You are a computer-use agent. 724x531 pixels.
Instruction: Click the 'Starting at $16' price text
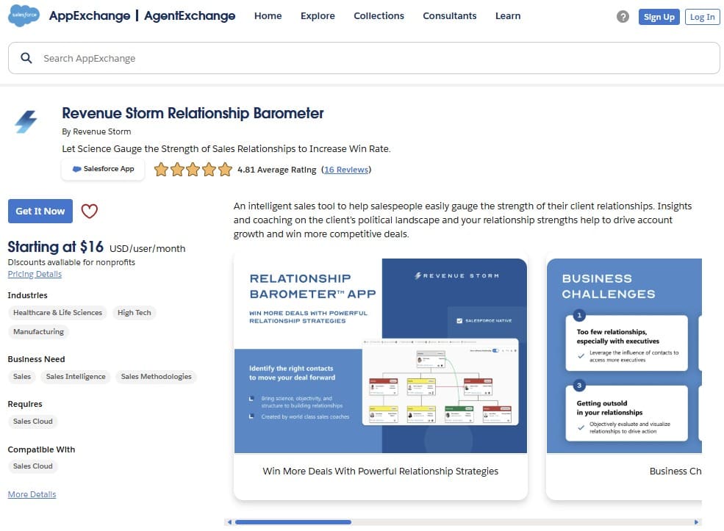click(55, 247)
